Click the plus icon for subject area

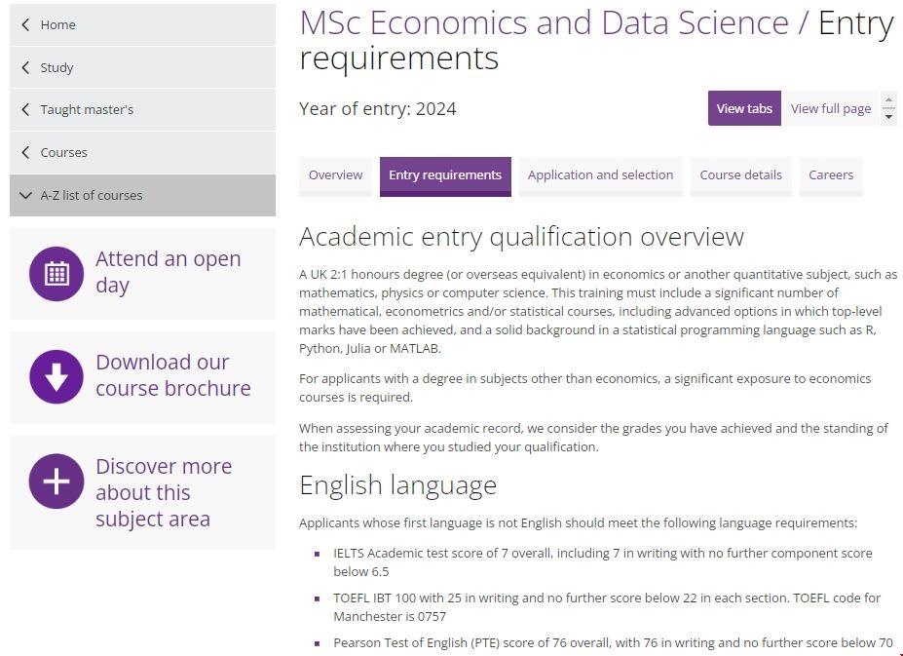(x=56, y=482)
